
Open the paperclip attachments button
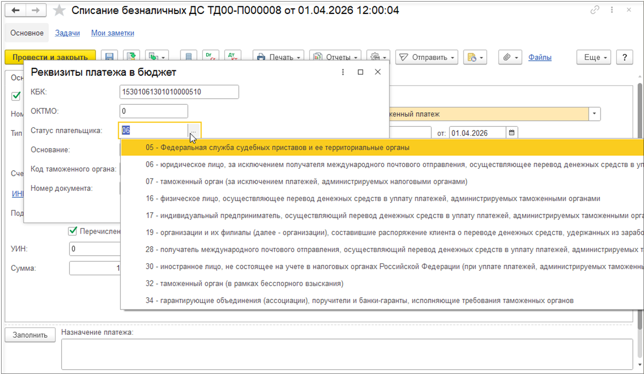pos(510,57)
